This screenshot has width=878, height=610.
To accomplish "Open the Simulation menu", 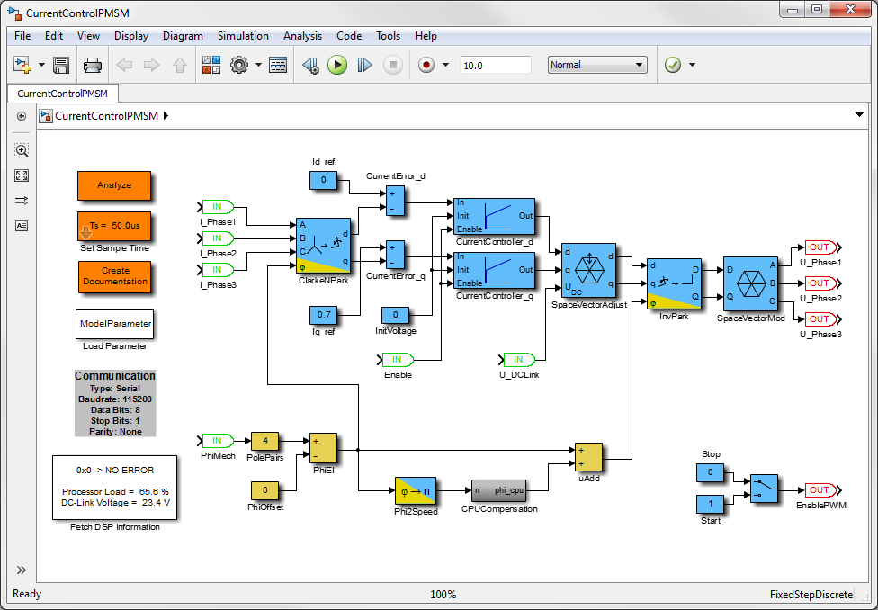I will point(243,36).
